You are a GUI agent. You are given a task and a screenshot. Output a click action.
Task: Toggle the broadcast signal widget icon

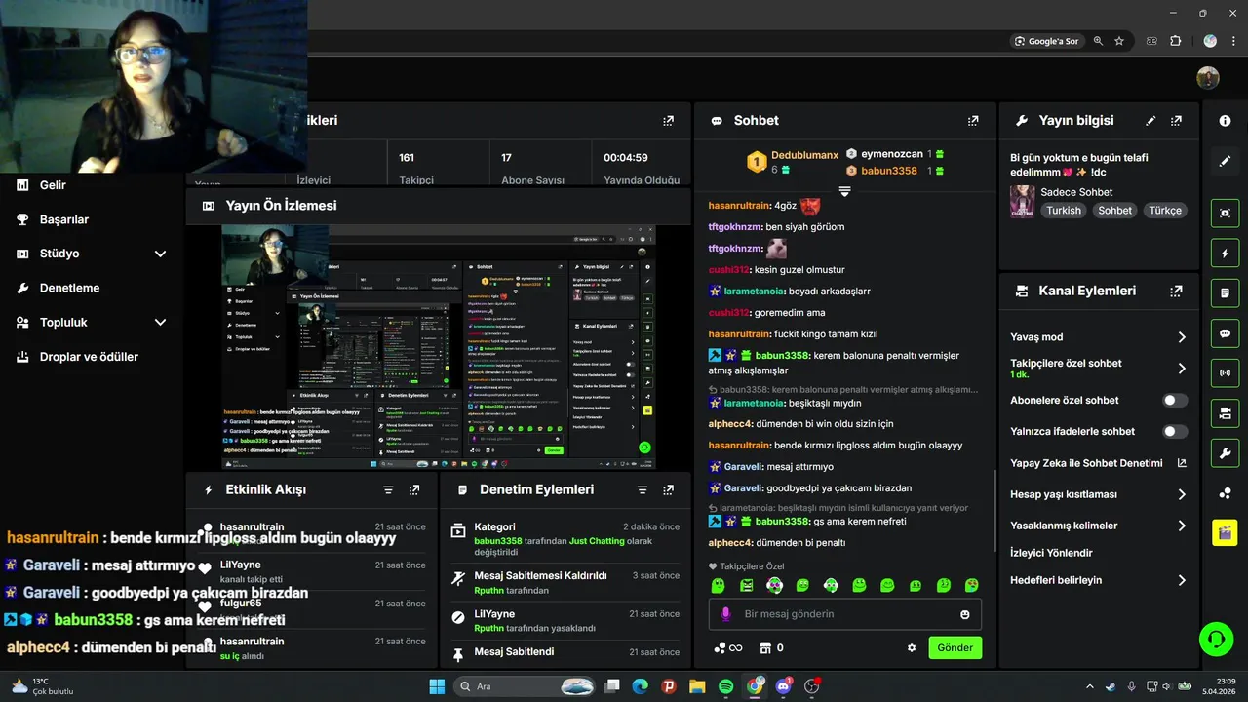click(x=1225, y=373)
